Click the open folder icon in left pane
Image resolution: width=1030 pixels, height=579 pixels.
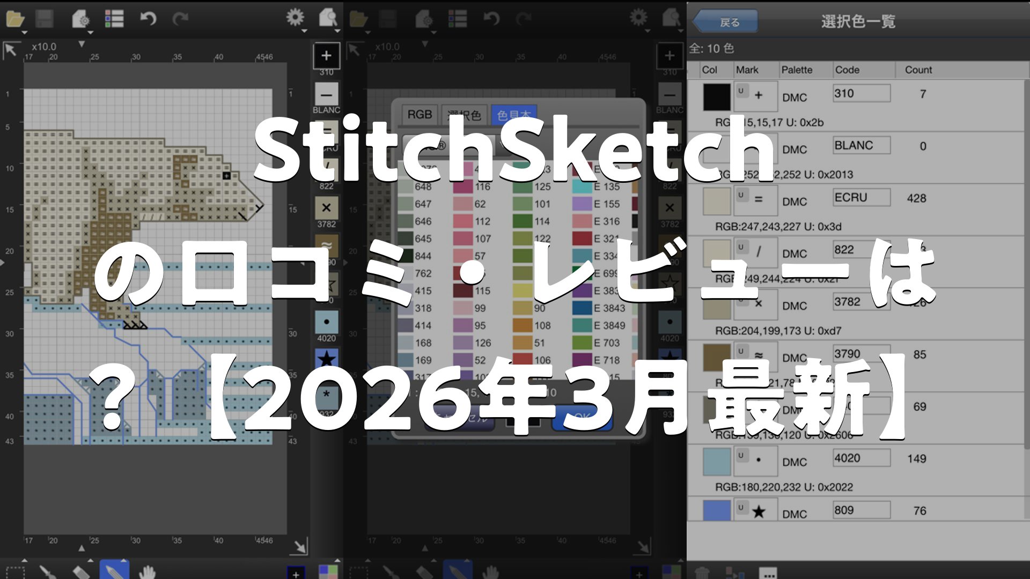pos(15,19)
